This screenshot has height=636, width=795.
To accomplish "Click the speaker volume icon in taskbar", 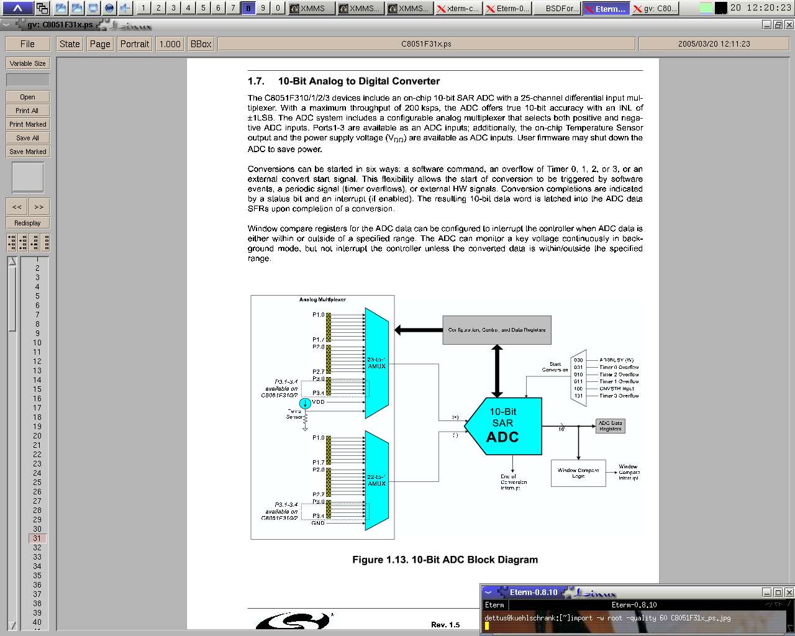I will (x=125, y=8).
